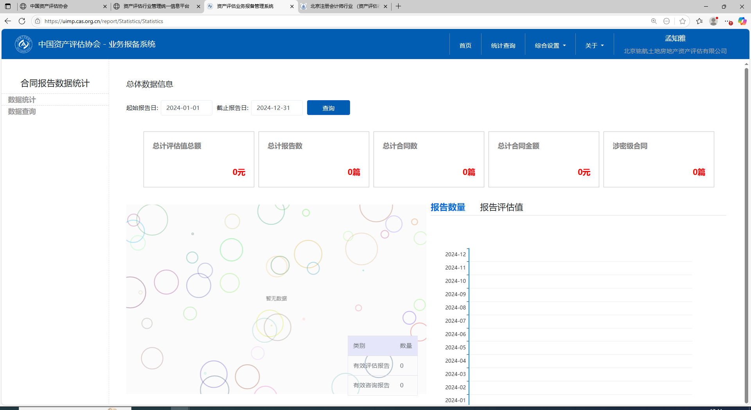This screenshot has width=751, height=410.
Task: Click the zoom magnifier icon in address bar
Action: (x=654, y=21)
